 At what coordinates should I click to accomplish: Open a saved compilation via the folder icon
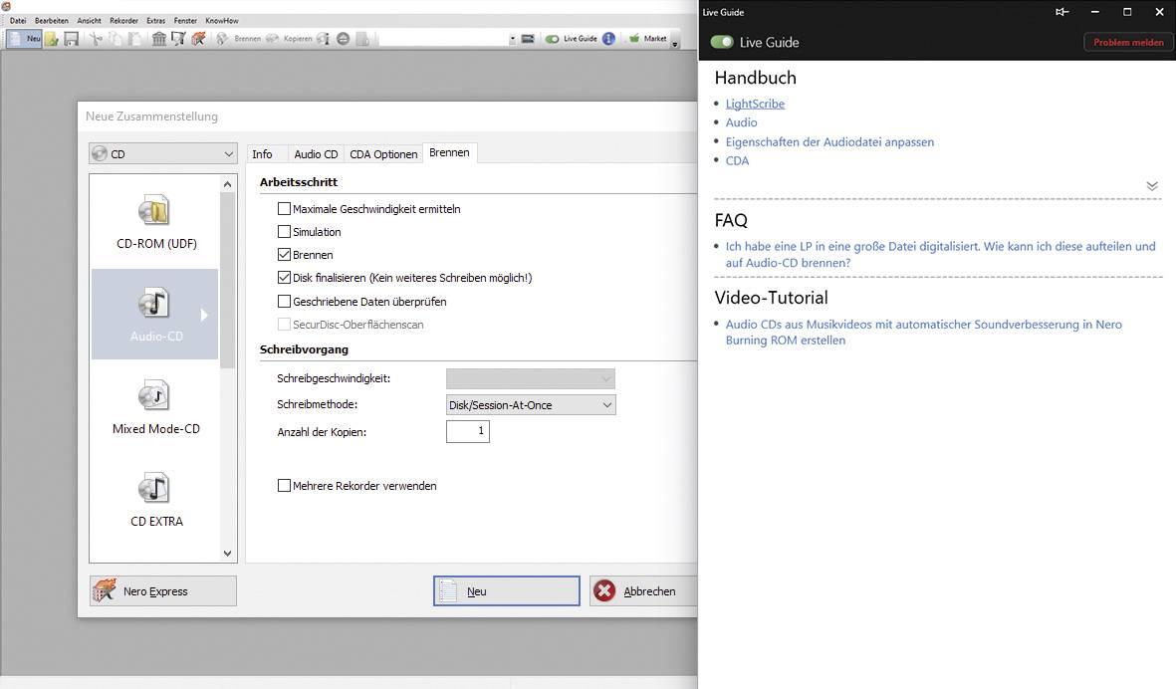click(x=50, y=38)
